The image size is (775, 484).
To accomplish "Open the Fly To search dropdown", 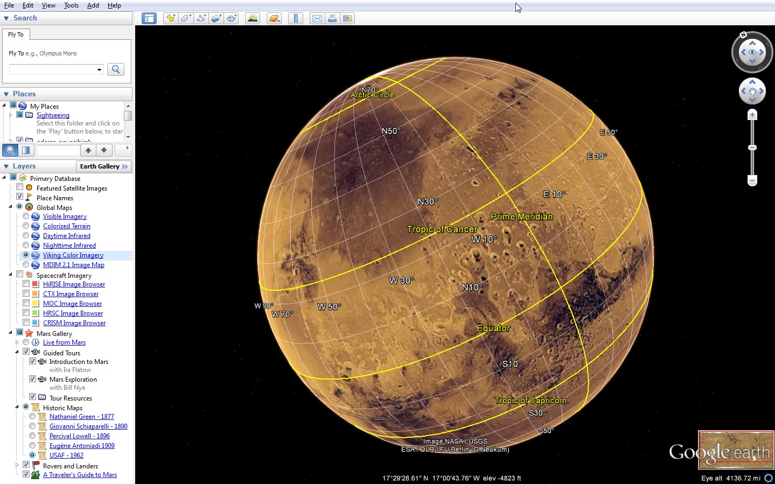I will point(100,69).
